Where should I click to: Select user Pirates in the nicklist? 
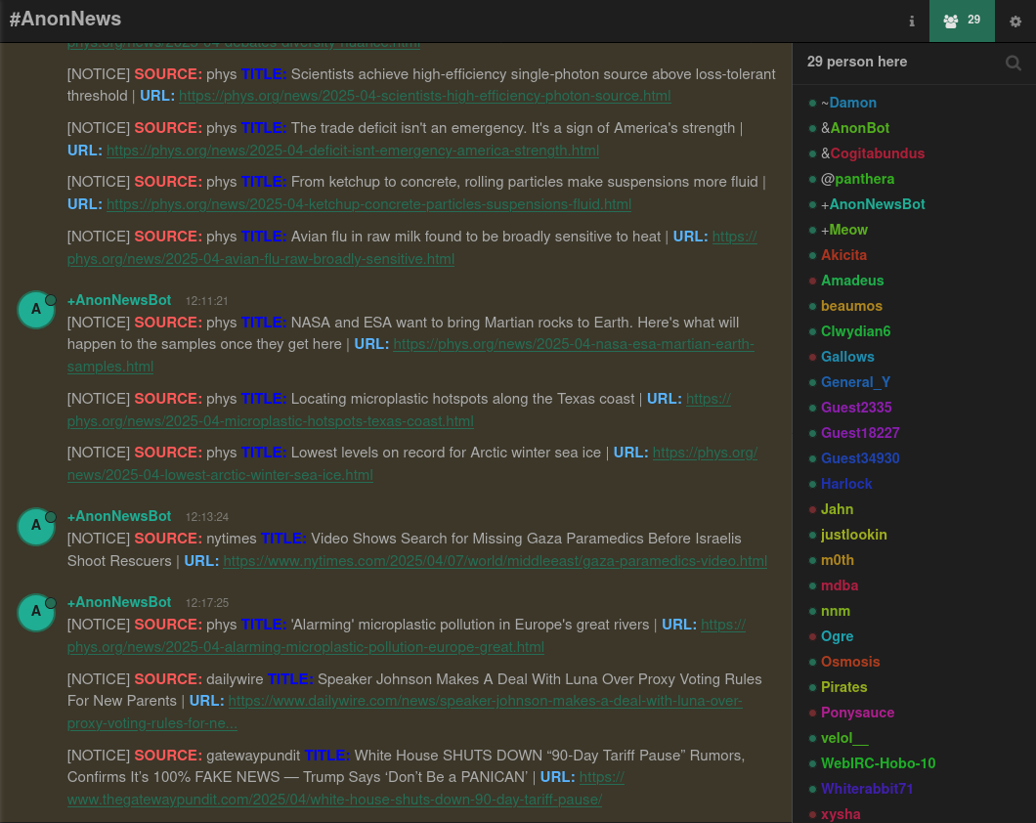pyautogui.click(x=843, y=687)
